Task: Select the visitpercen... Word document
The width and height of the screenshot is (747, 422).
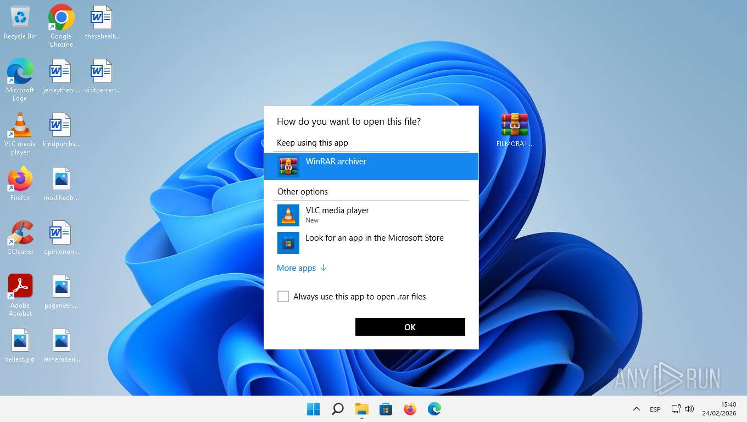Action: pos(102,77)
